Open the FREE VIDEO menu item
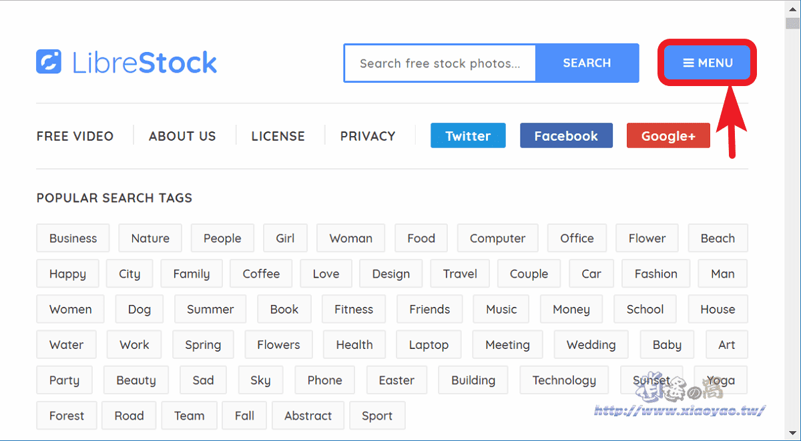Viewport: 801px width, 441px height. (75, 136)
